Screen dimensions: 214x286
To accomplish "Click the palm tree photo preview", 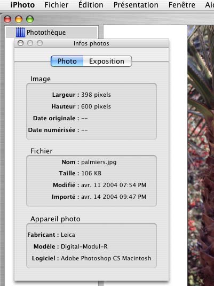I will [201, 155].
